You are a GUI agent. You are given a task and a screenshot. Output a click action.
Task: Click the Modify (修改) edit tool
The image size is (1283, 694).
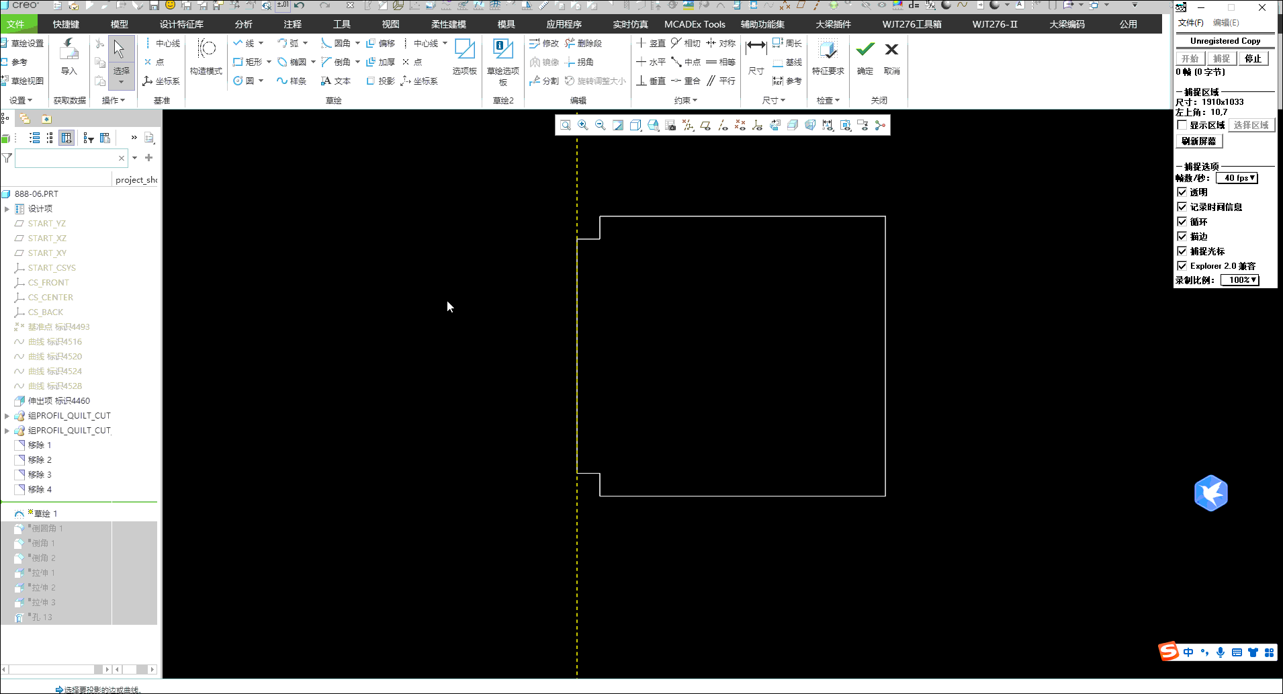click(x=544, y=43)
